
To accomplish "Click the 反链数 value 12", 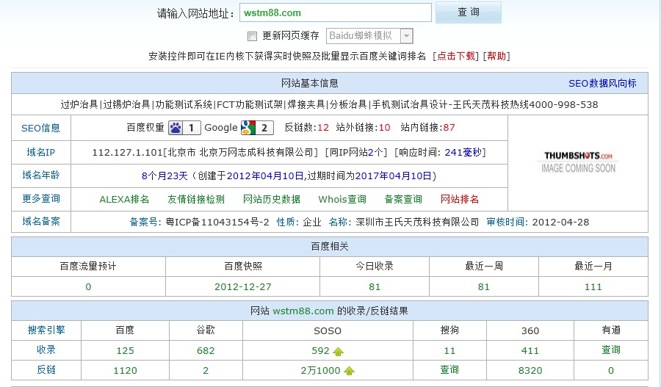I will tap(323, 128).
